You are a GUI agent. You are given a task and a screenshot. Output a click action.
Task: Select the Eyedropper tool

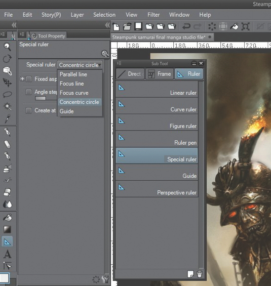point(7,118)
